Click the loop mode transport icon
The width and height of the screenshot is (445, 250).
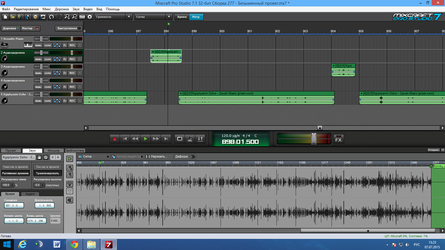click(180, 139)
